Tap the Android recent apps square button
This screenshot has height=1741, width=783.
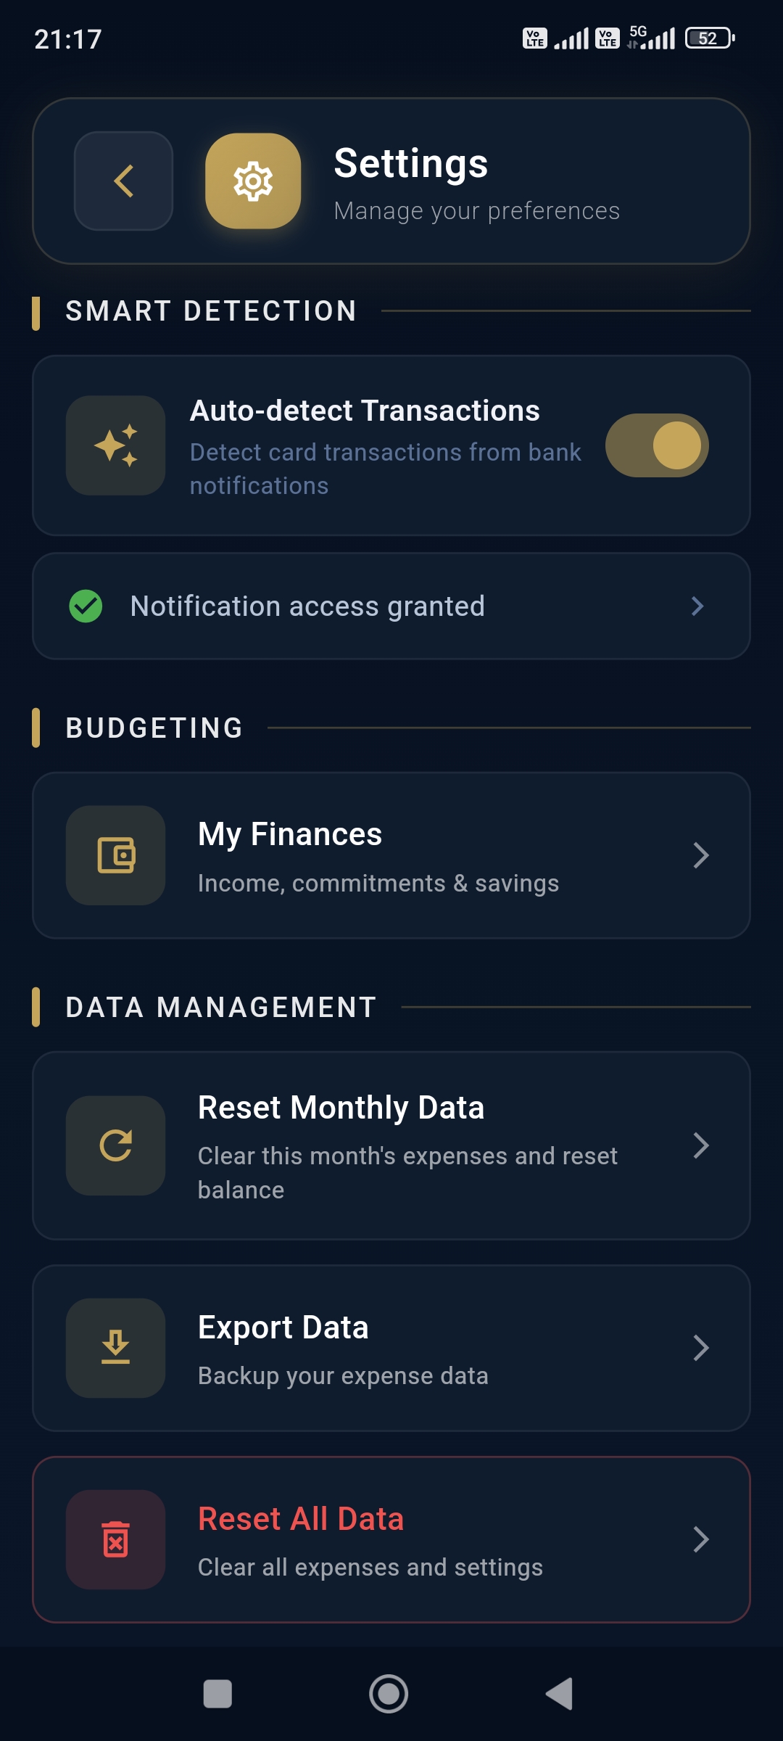pyautogui.click(x=217, y=1694)
